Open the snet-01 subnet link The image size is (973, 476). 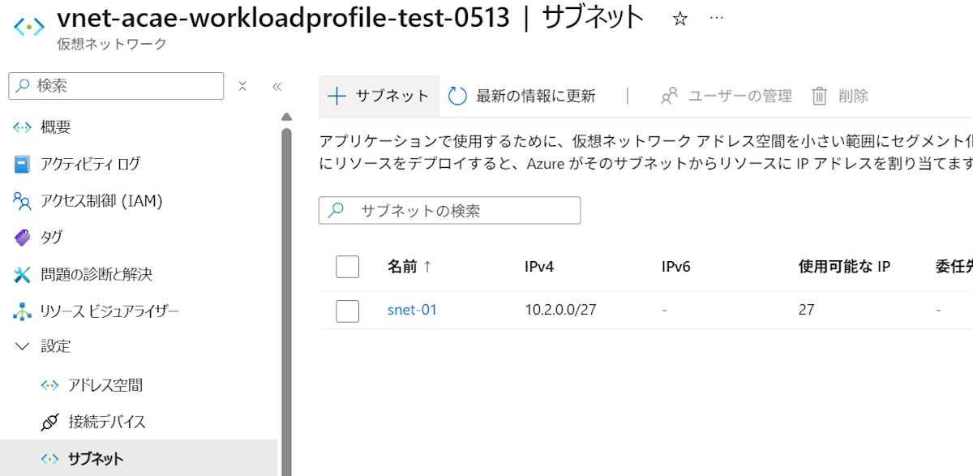click(412, 310)
